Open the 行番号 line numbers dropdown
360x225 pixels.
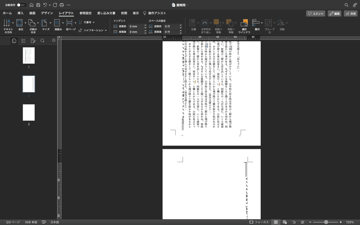pyautogui.click(x=87, y=22)
